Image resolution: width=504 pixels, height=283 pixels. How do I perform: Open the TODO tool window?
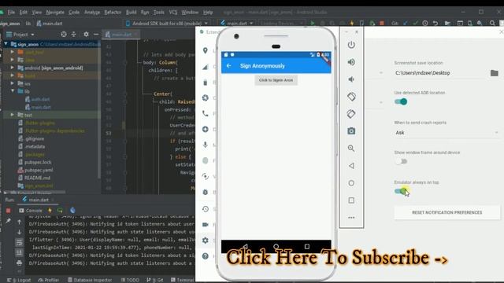tap(130, 280)
